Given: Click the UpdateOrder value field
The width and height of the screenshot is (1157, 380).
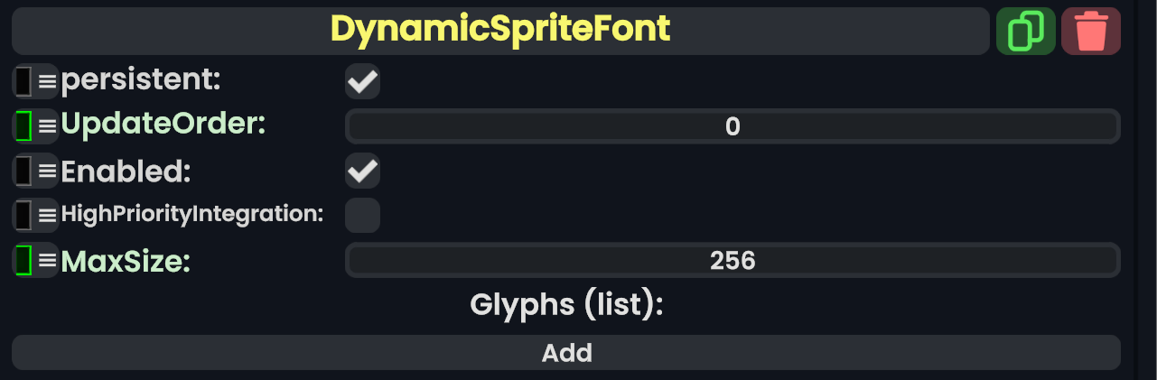Looking at the screenshot, I should click(732, 126).
